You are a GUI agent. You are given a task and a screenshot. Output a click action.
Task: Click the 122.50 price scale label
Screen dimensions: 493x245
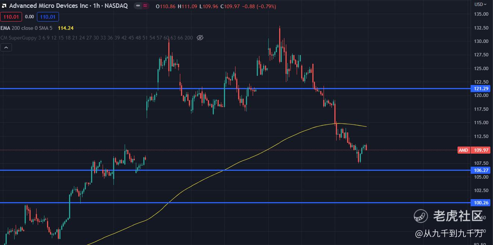click(481, 82)
